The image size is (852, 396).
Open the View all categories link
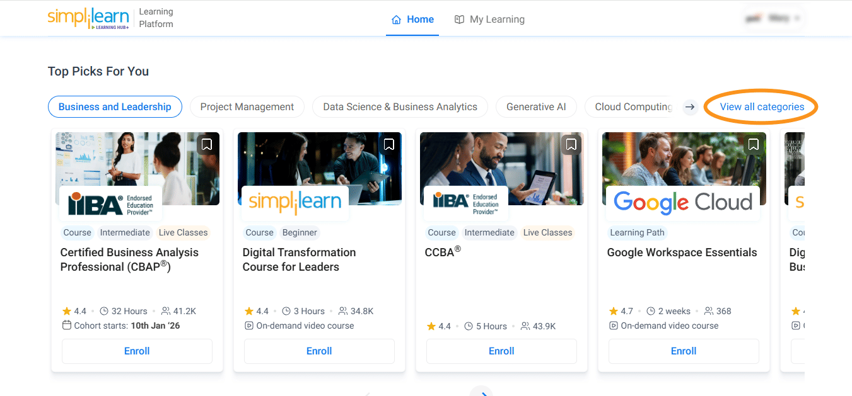click(762, 107)
